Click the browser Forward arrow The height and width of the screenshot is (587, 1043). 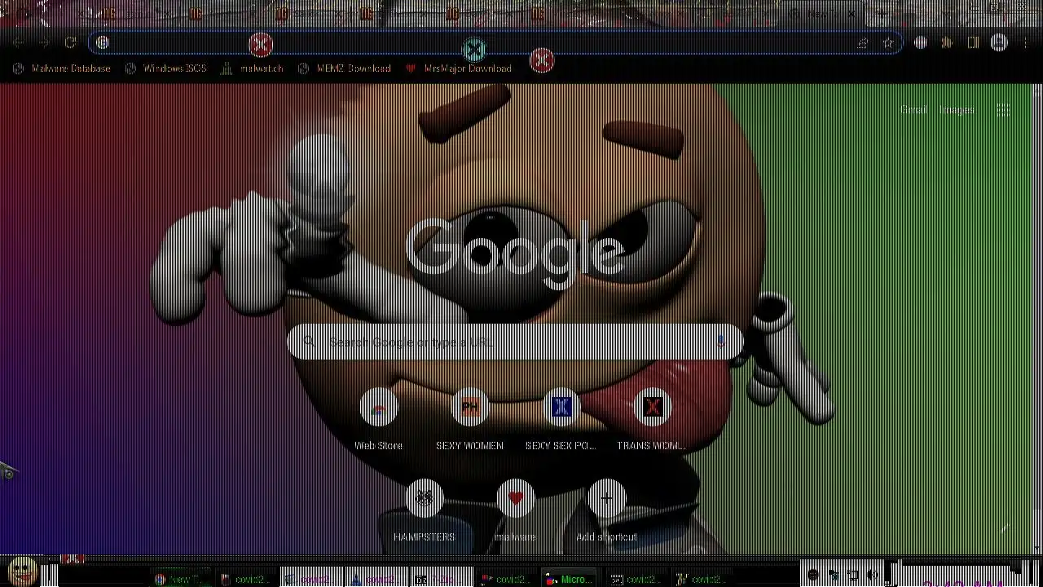coord(44,42)
